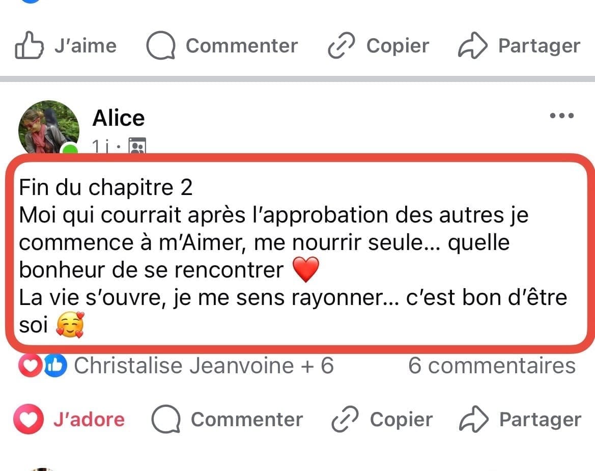
Task: Toggle the J'adore reaction on Alice's post
Action: 69,420
